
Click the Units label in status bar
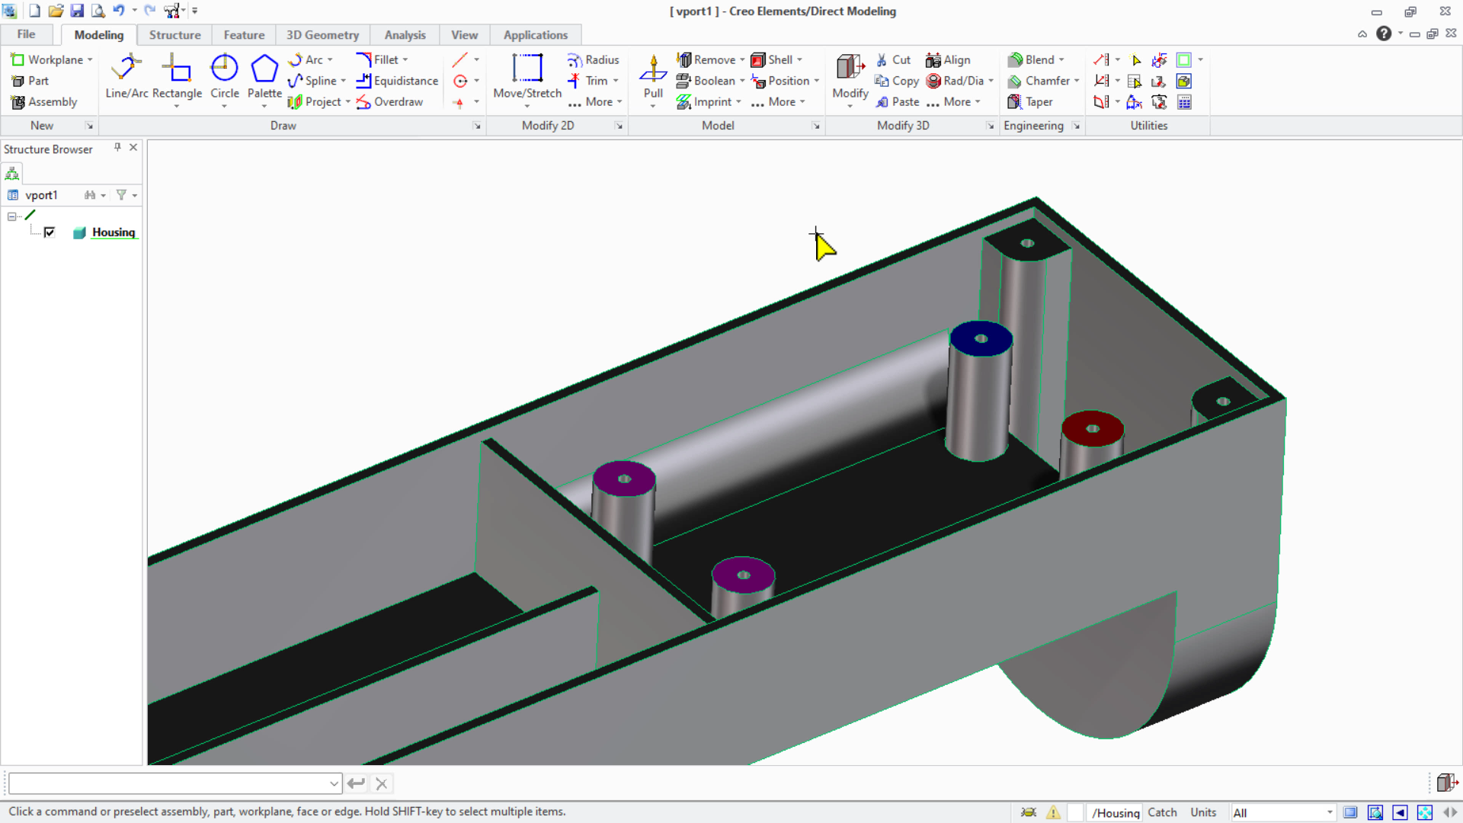[1203, 812]
